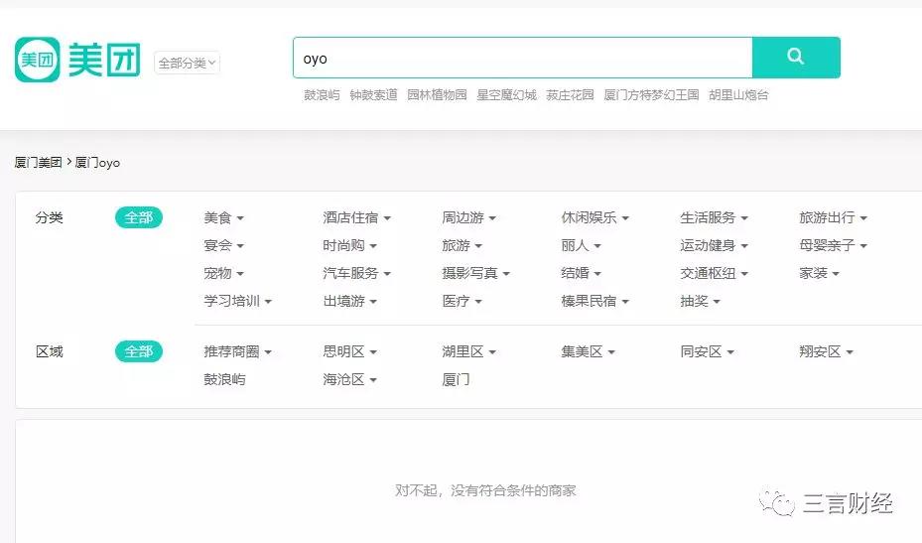Open the 鼓浪屿 hot search link

click(322, 94)
